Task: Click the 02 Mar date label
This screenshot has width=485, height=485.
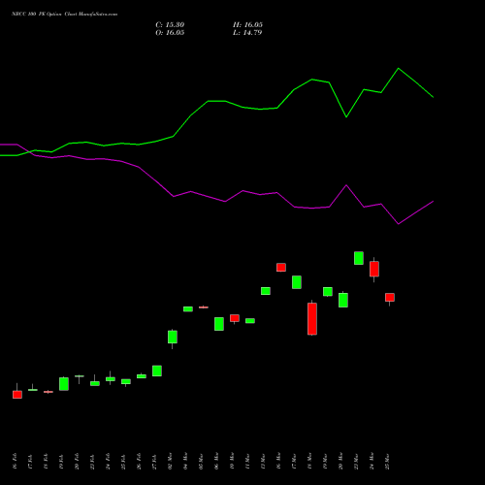Action: 170,462
